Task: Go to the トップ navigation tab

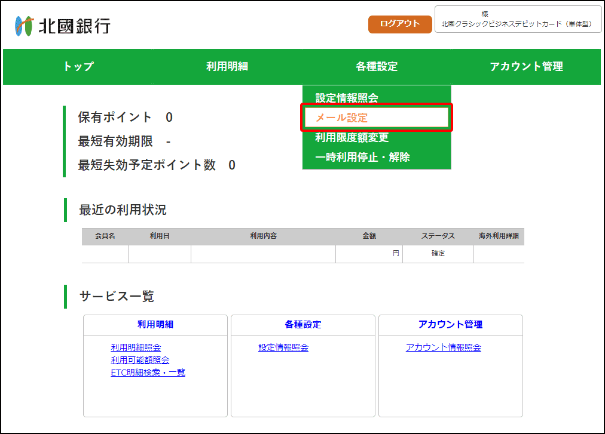Action: [78, 67]
